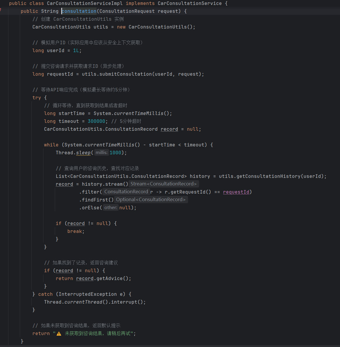This screenshot has width=340, height=347.
Task: Click the '.filter' method call
Action: [89, 192]
